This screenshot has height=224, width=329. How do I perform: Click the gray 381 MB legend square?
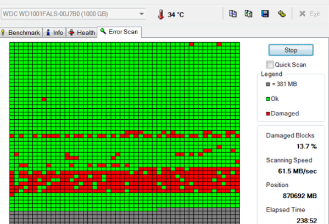click(268, 84)
